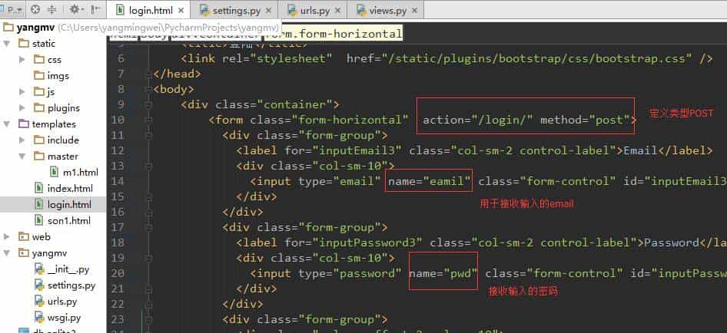Click the Scroll from Source target icon
This screenshot has height=333, width=727.
(x=35, y=9)
